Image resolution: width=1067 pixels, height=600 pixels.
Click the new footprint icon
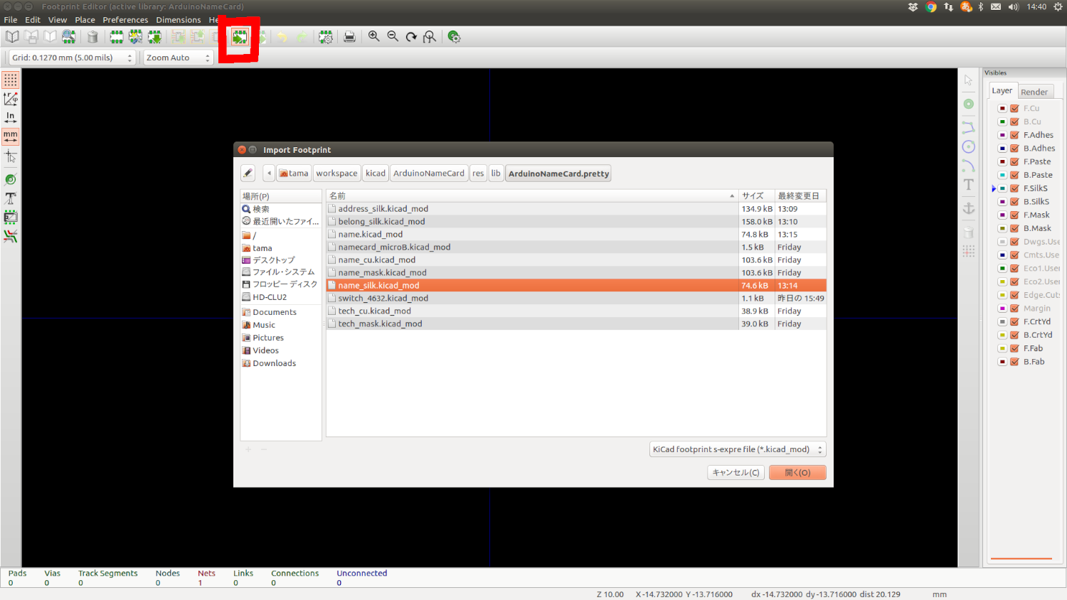[x=117, y=37]
